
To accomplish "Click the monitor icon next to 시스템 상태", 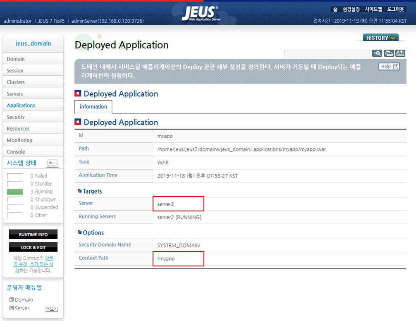I will tap(52, 163).
